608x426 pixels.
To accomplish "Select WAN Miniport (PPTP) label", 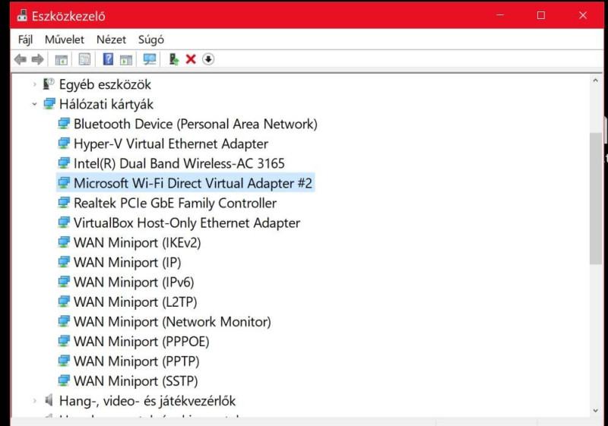I will click(137, 361).
